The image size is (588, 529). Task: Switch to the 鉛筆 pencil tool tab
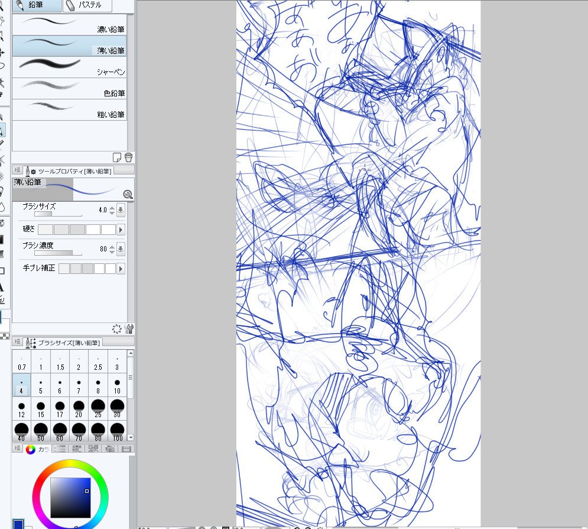pos(37,5)
